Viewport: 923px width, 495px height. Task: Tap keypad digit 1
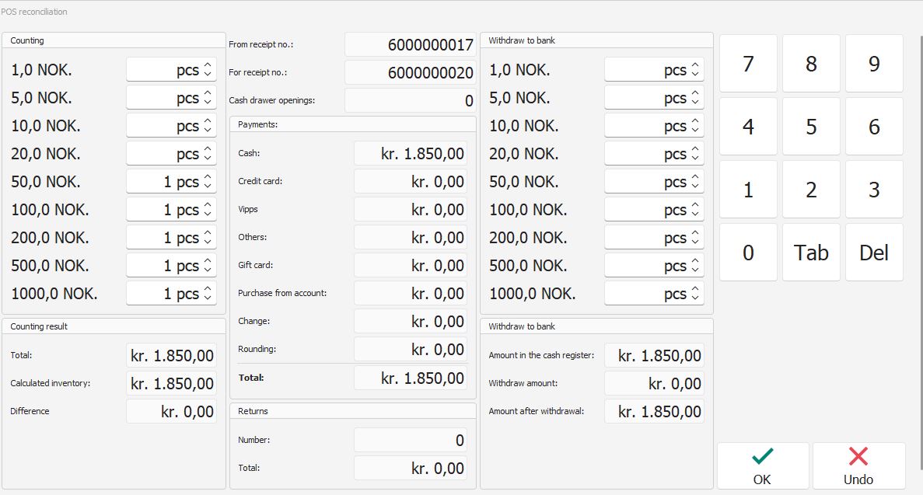[748, 190]
